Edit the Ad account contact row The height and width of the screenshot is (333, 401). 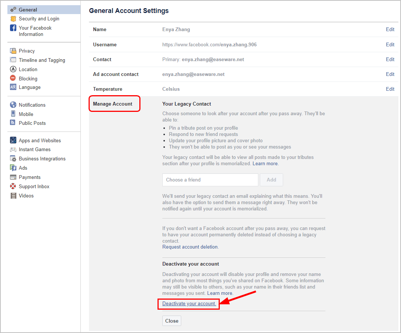click(390, 74)
